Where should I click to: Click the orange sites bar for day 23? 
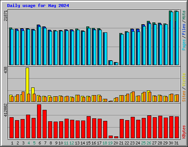(133, 97)
